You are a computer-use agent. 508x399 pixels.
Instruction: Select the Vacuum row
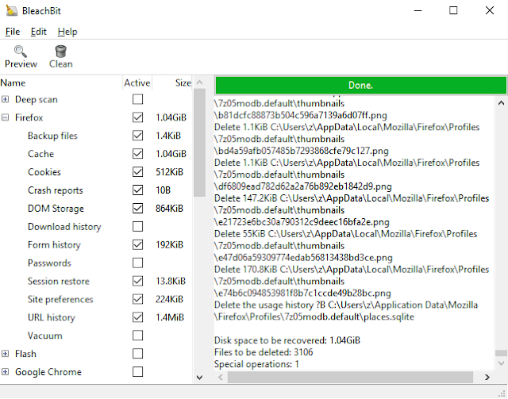coord(96,336)
